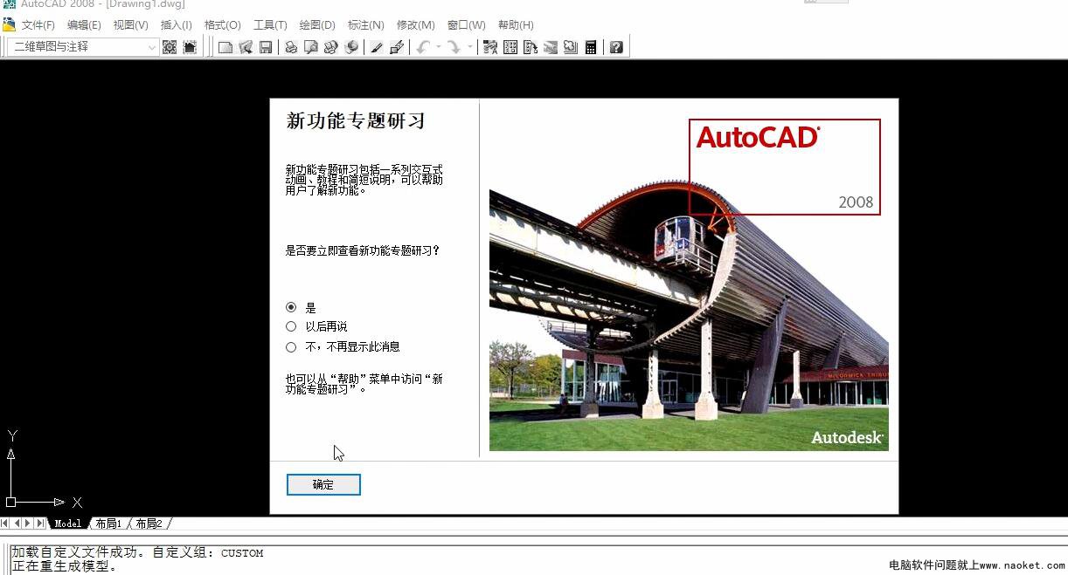
Task: Open the 标注(N) menu
Action: click(365, 25)
